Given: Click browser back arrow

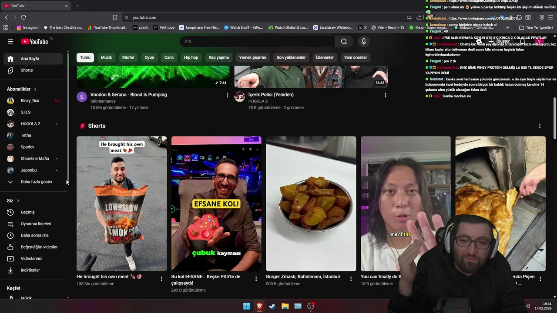Looking at the screenshot, I should coord(6,17).
